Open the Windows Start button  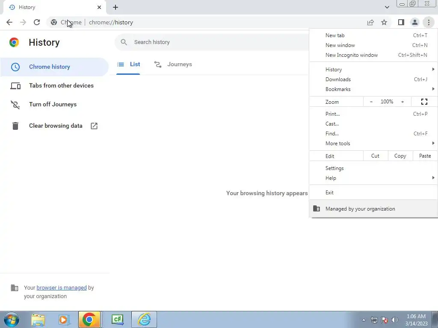coord(12,319)
